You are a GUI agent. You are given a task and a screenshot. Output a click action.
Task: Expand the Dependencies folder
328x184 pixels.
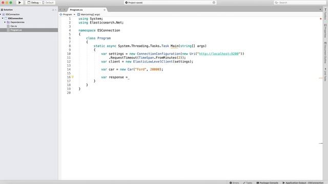coord(5,22)
